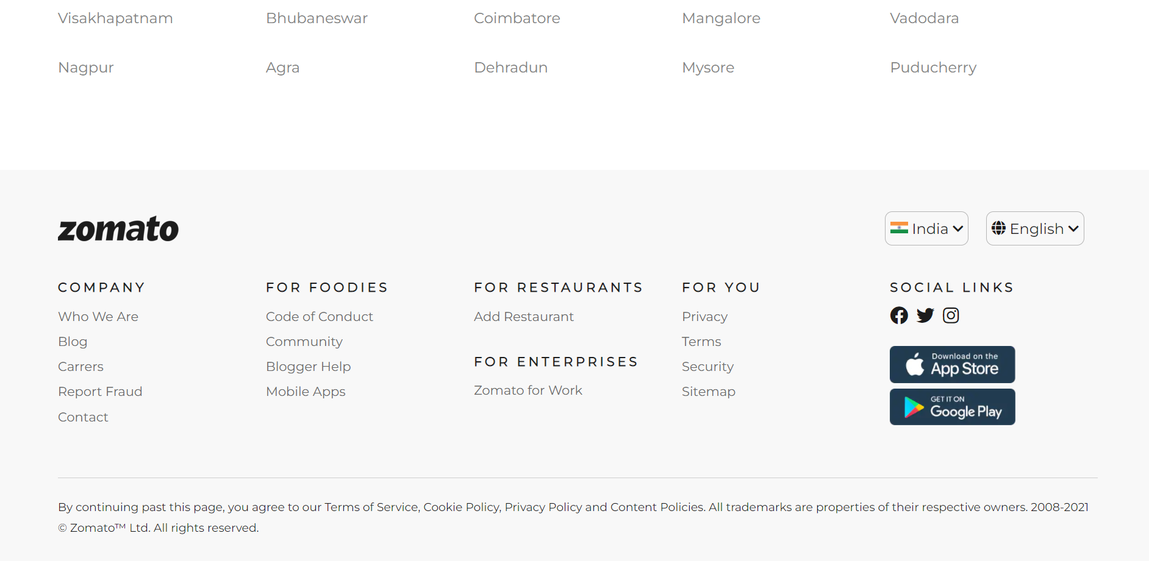Screen dimensions: 1149x561
Task: Select the Sitemap link
Action: 709,392
